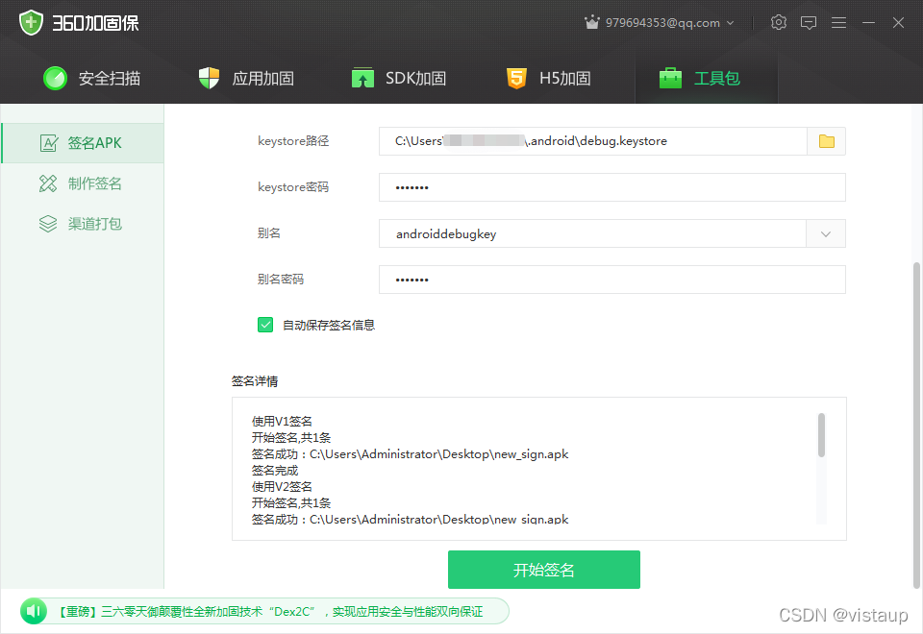The height and width of the screenshot is (634, 923).
Task: Open the Dex2C announcement link
Action: point(271,612)
